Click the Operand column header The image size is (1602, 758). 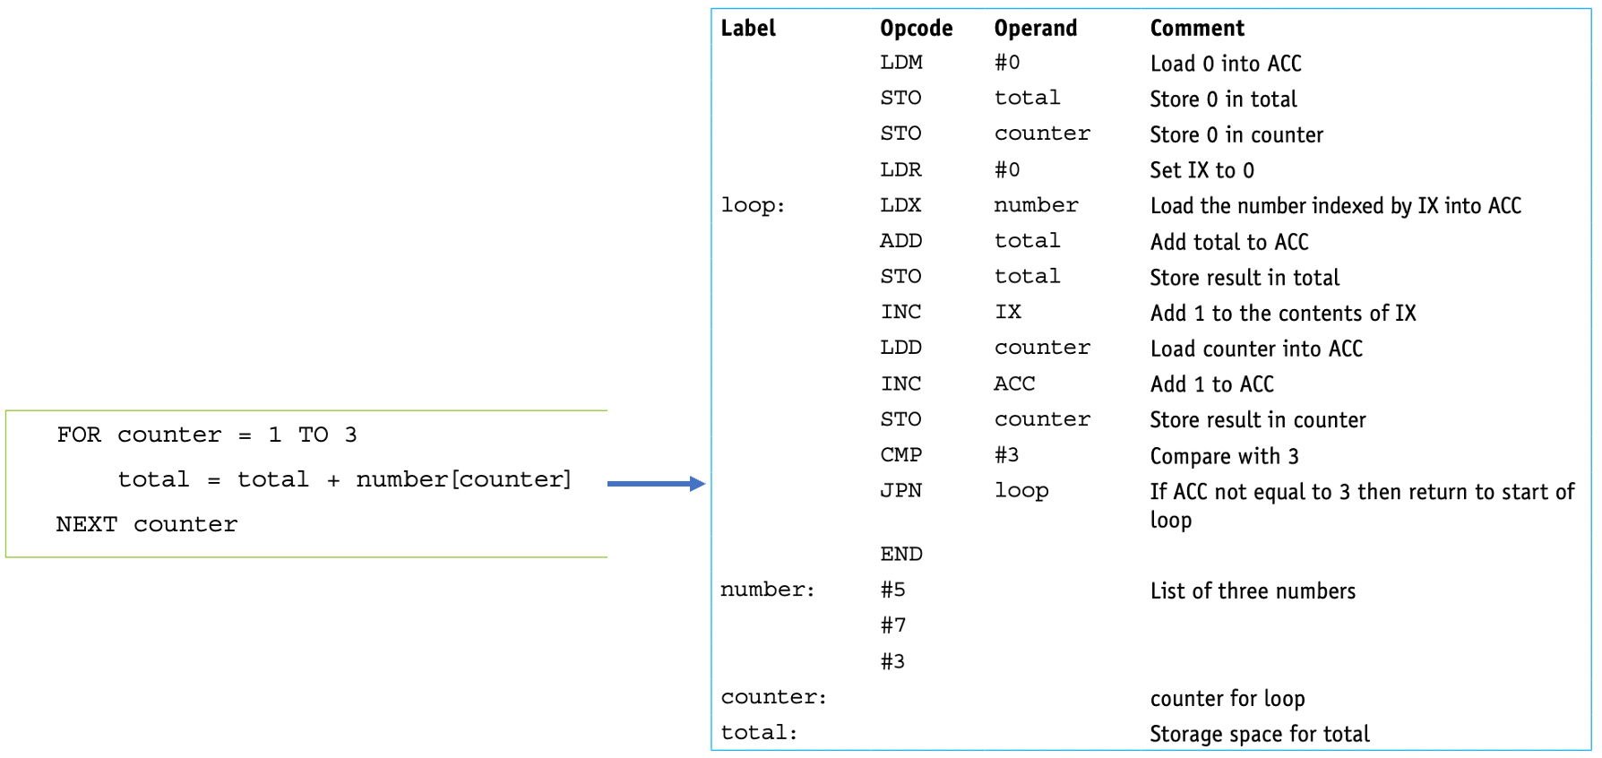coord(1036,28)
